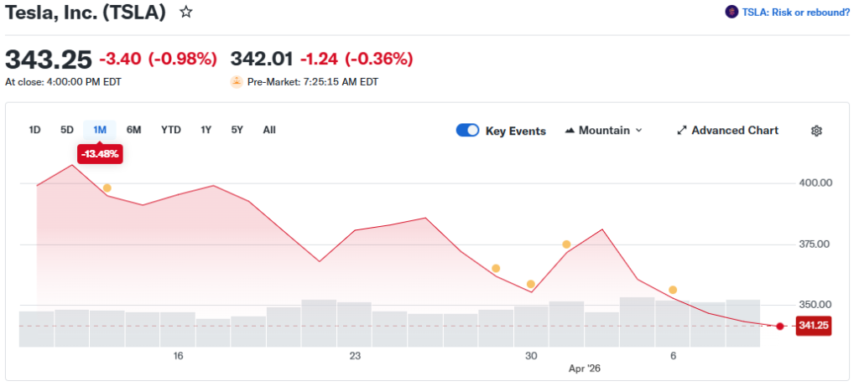
Task: Click the key event dot near 375.00
Action: tap(566, 244)
